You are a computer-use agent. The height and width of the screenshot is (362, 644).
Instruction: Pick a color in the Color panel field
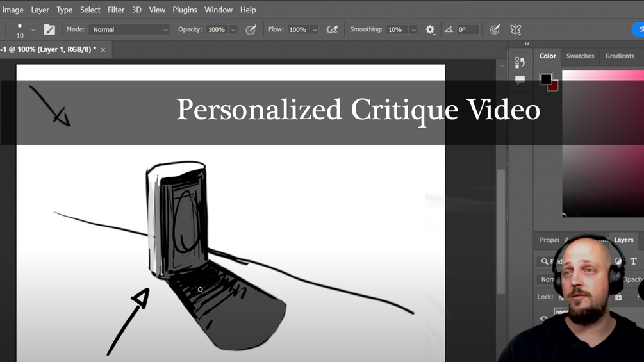point(603,144)
